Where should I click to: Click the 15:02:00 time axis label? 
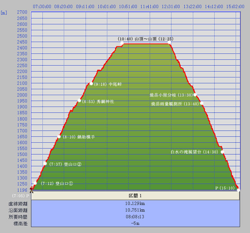pyautogui.click(x=235, y=7)
